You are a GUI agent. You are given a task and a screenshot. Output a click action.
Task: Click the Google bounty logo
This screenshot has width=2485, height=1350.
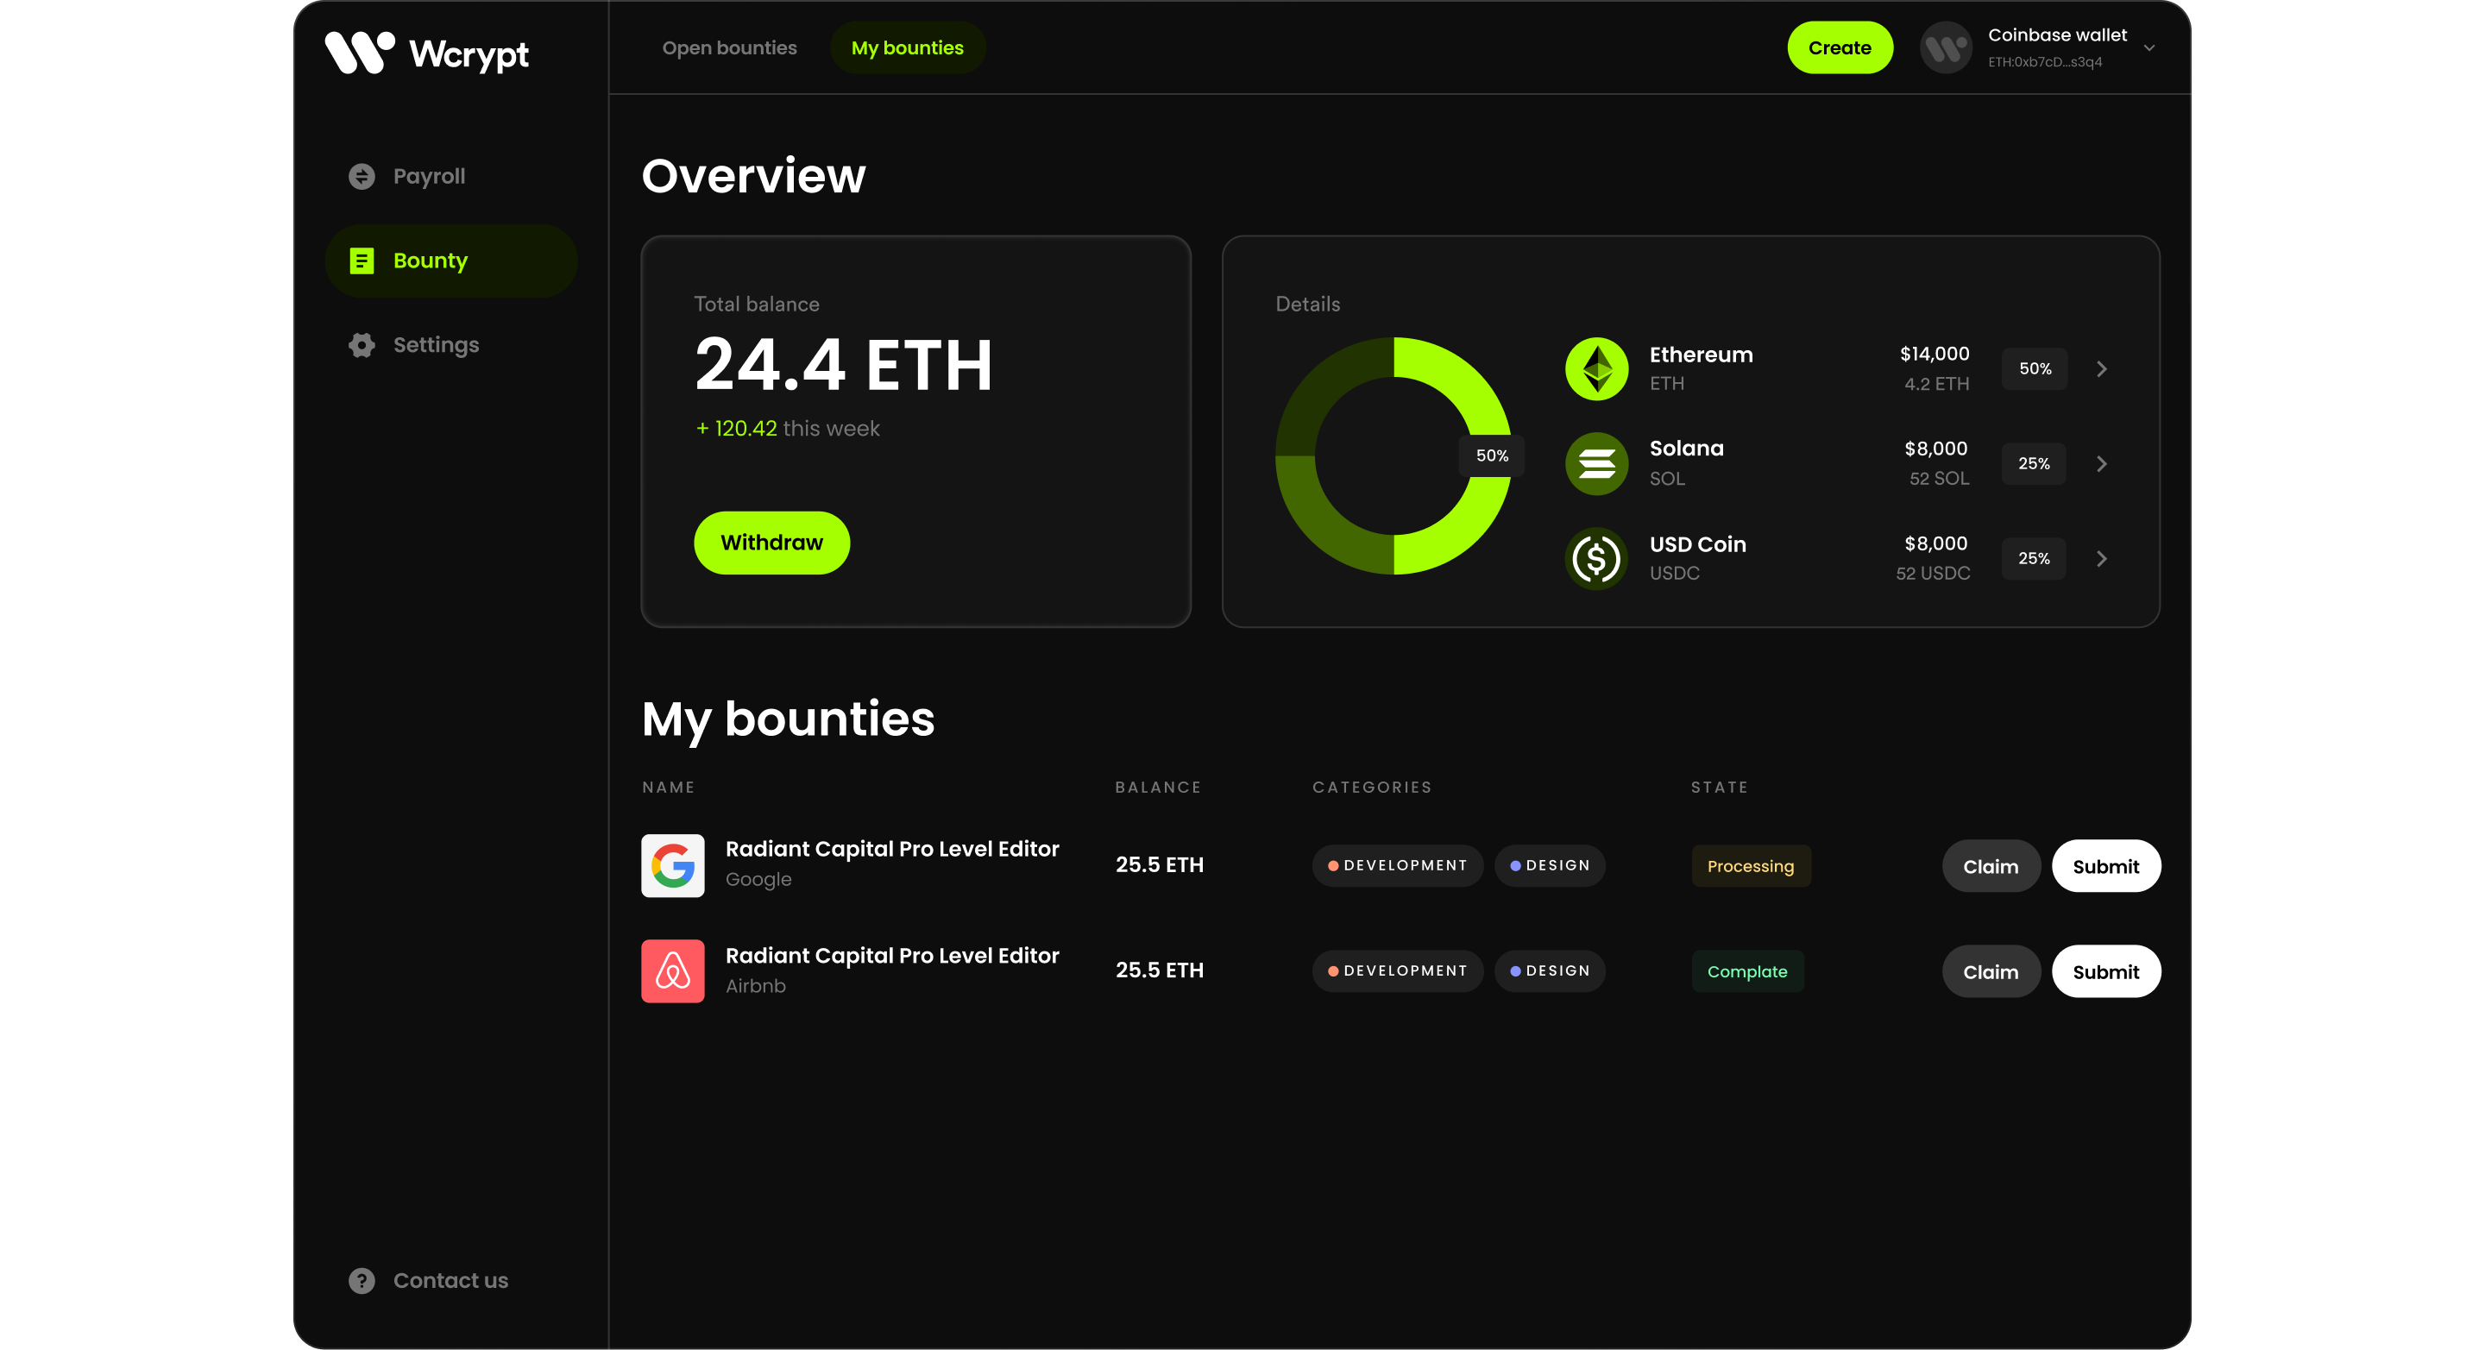point(672,865)
